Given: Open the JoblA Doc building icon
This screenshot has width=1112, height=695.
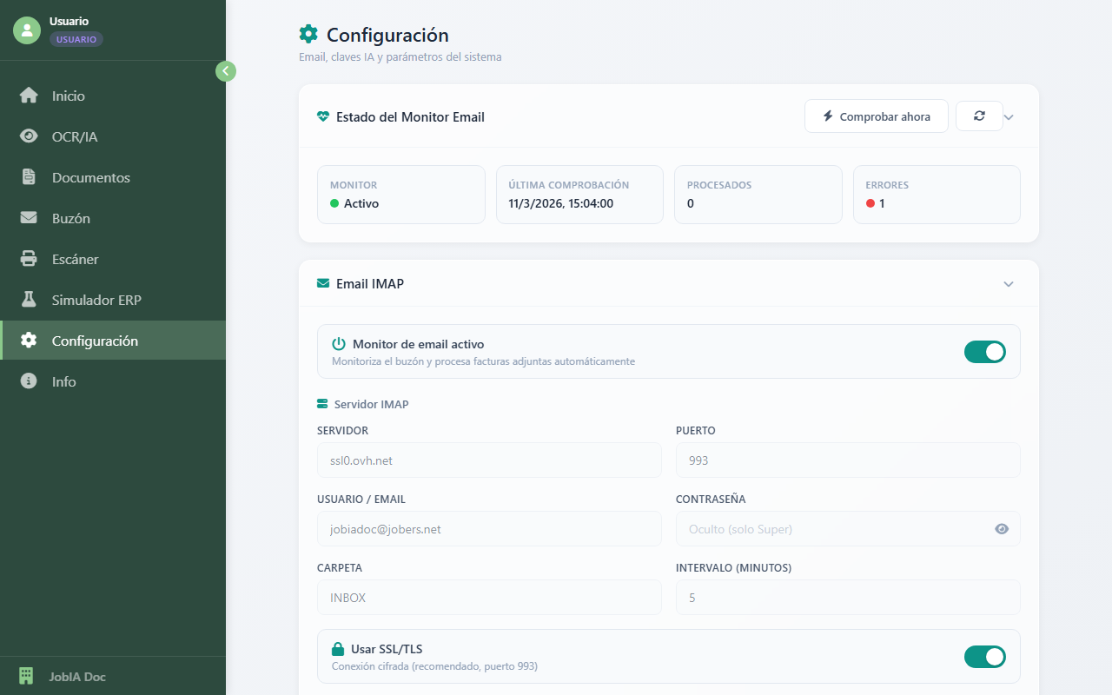Looking at the screenshot, I should click(x=25, y=675).
